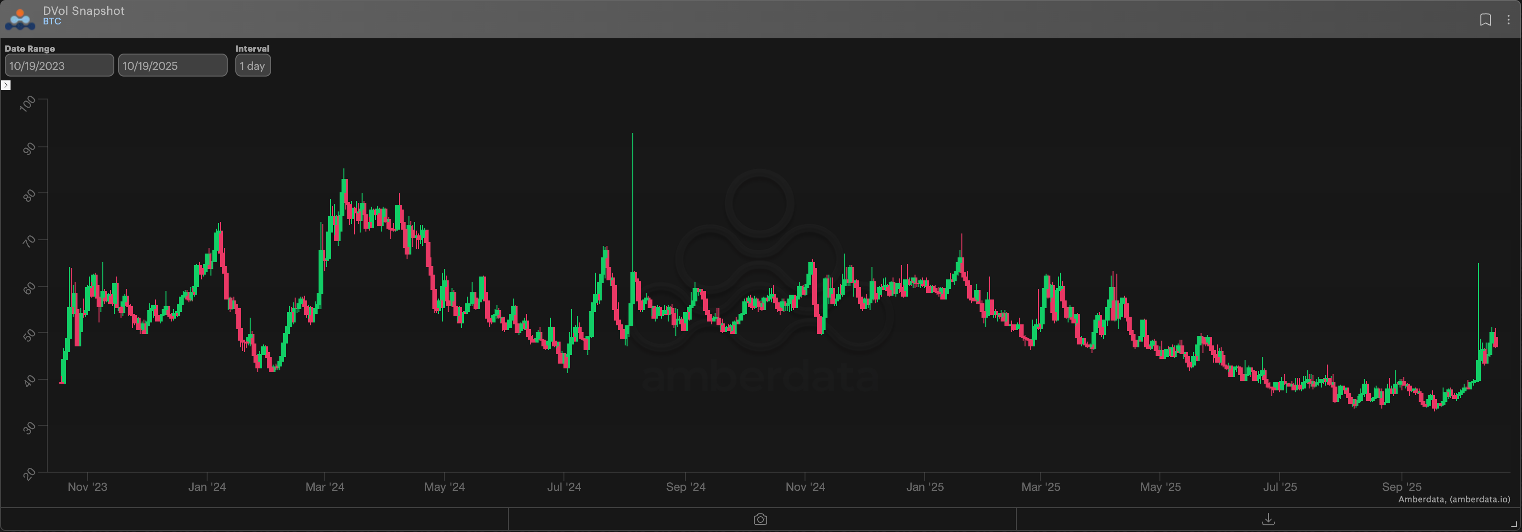
Task: Click the Sep '25 x-axis label
Action: click(1401, 487)
